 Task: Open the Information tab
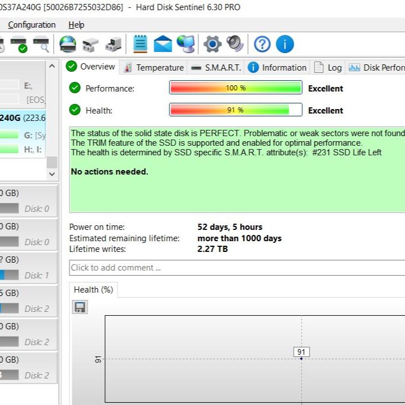click(x=277, y=67)
